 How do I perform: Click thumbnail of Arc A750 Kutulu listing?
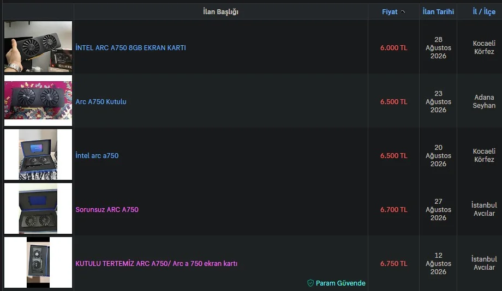(x=38, y=100)
